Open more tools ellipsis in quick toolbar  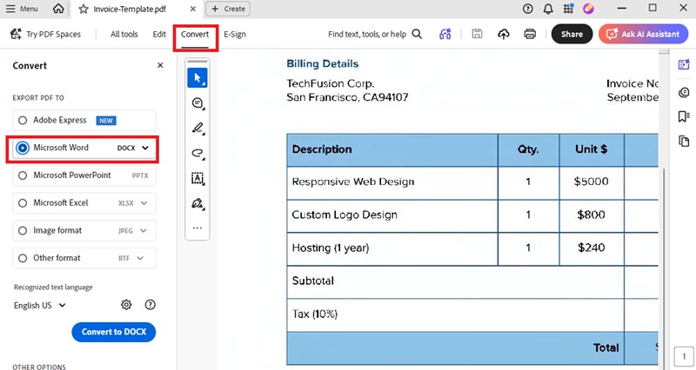[197, 228]
